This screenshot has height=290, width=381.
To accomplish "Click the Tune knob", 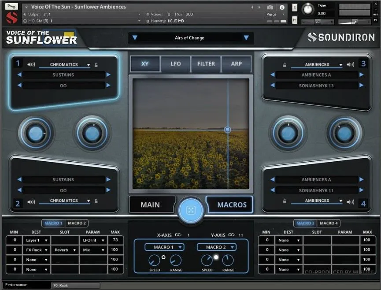I will [307, 10].
